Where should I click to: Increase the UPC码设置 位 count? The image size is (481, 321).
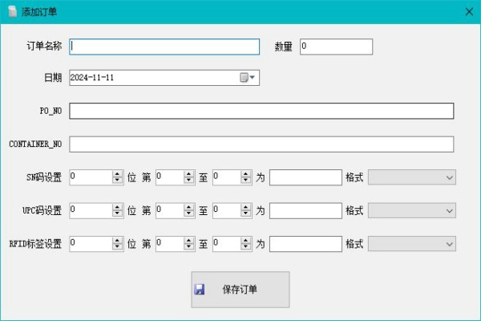click(117, 207)
